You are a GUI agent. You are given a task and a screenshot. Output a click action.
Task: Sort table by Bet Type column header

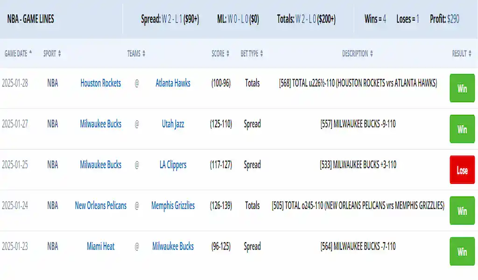click(252, 54)
